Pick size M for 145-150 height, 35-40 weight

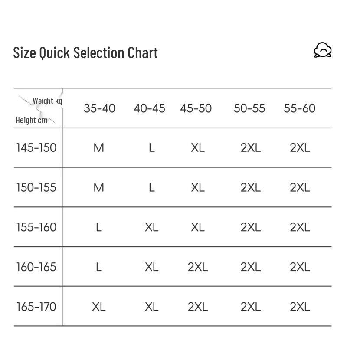click(99, 148)
